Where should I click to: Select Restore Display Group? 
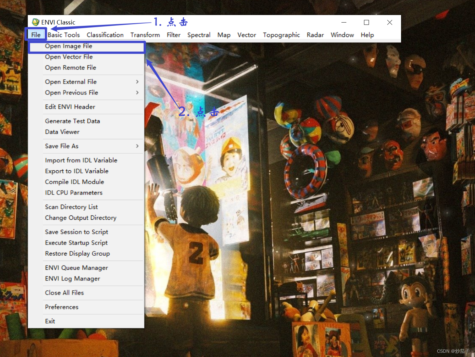[86, 253]
